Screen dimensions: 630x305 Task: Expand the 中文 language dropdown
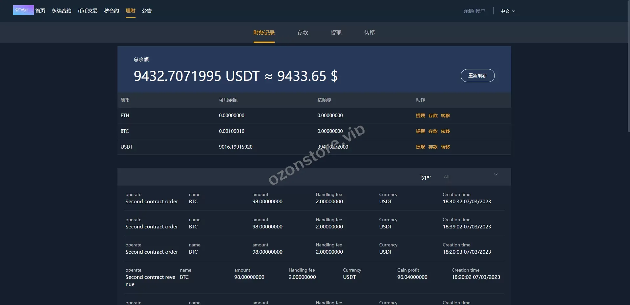(x=507, y=11)
